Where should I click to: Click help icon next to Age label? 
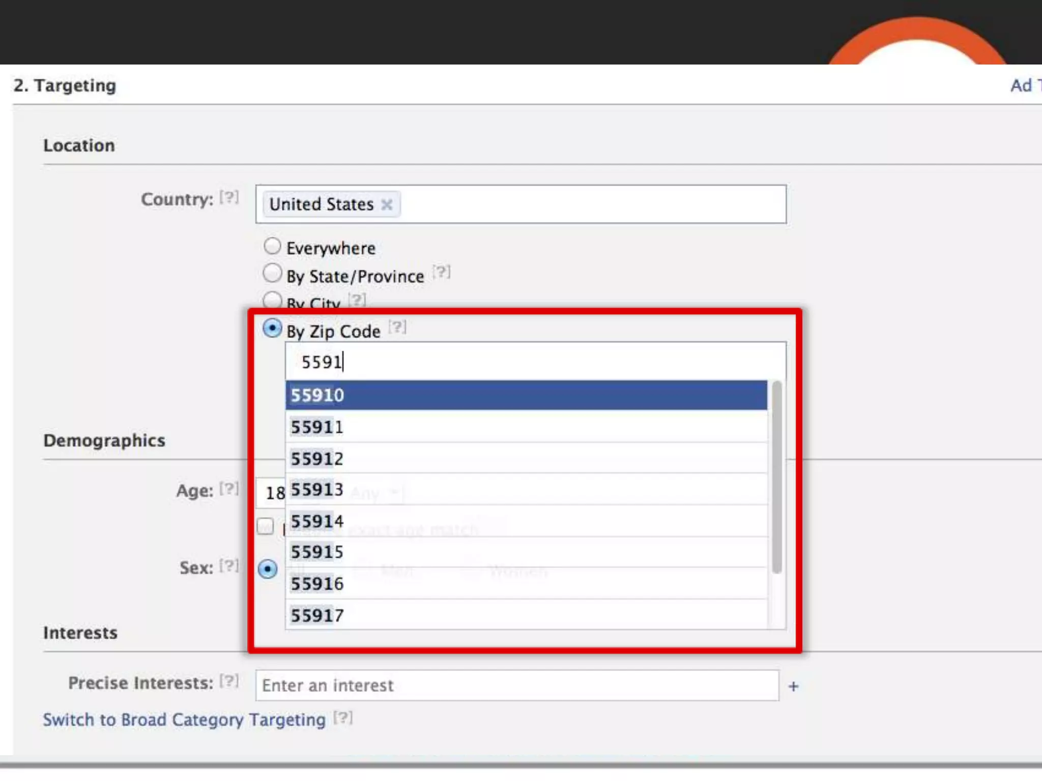click(x=229, y=489)
